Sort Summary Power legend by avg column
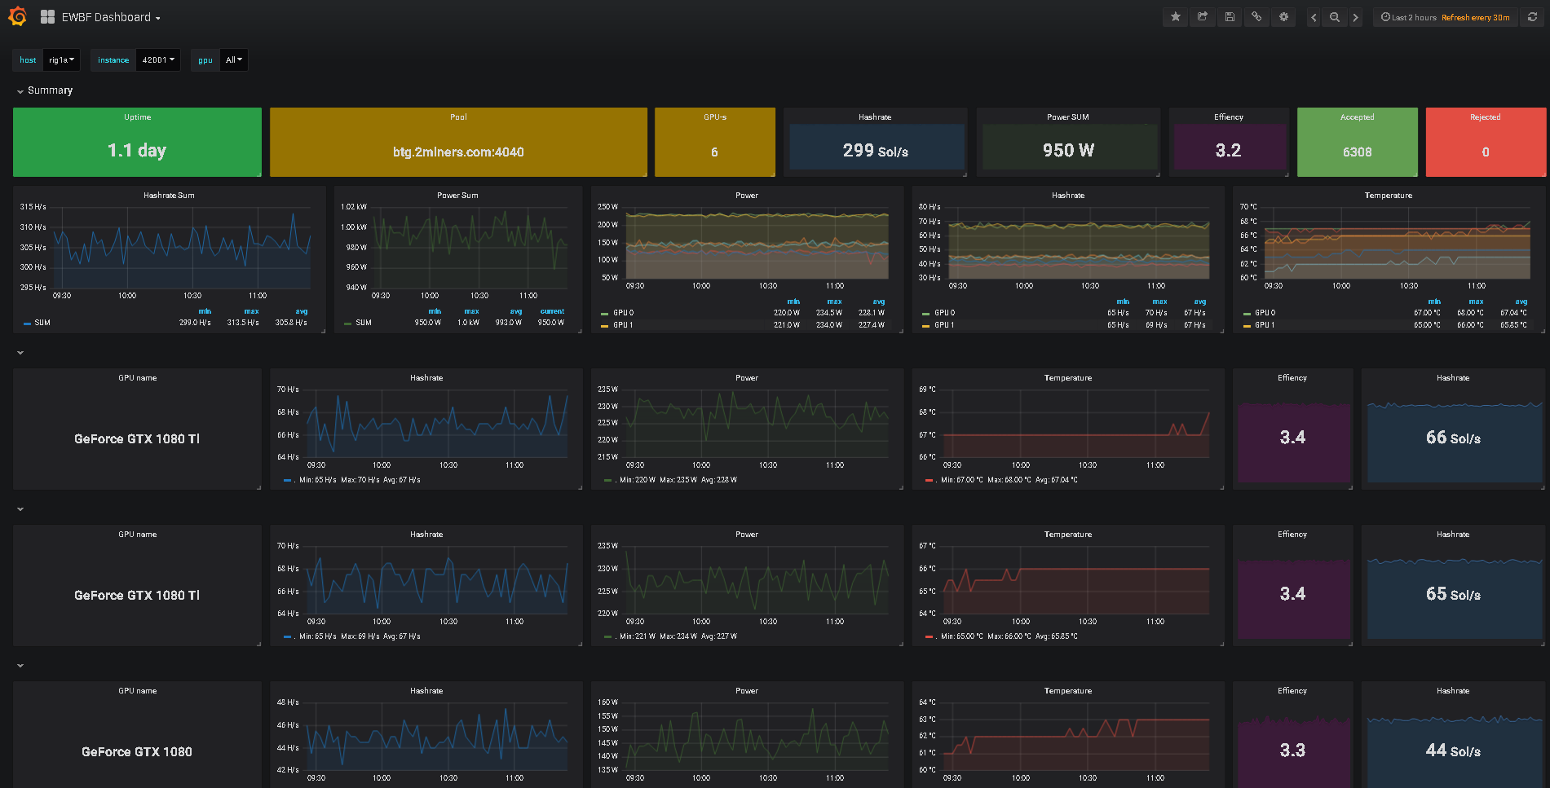Screen dimensions: 1550x788 (x=878, y=302)
